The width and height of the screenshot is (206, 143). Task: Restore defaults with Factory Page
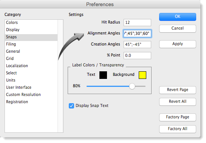[178, 117]
